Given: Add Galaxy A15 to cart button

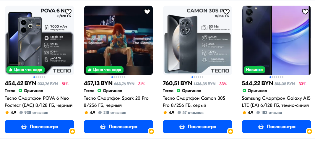Looking at the screenshot, I should [276, 127].
